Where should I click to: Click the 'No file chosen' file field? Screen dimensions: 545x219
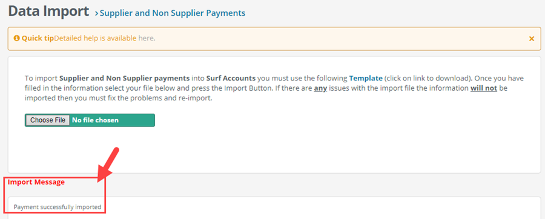click(x=90, y=120)
